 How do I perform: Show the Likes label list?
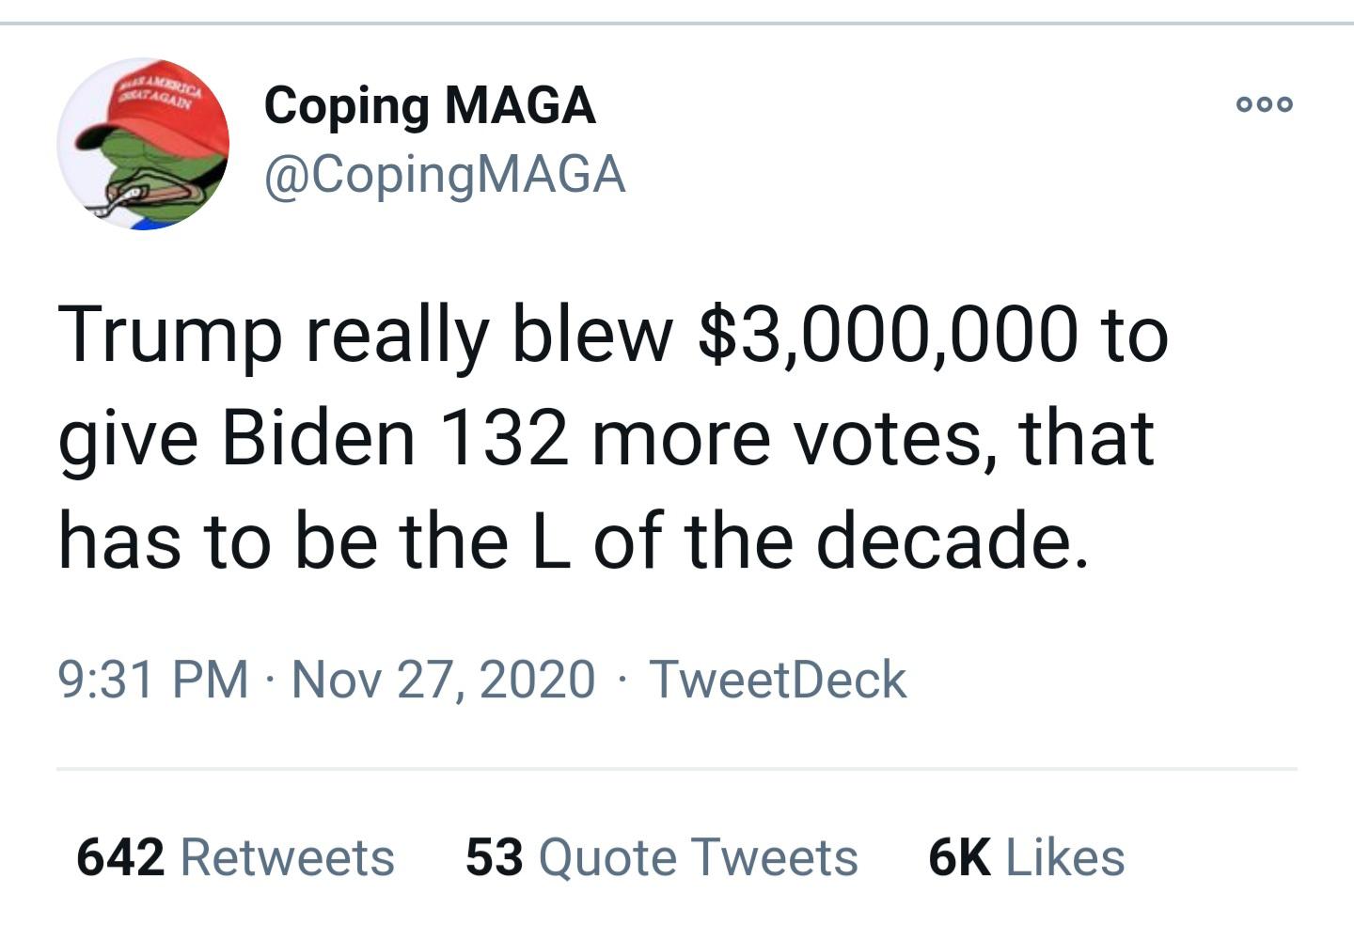(x=1065, y=857)
